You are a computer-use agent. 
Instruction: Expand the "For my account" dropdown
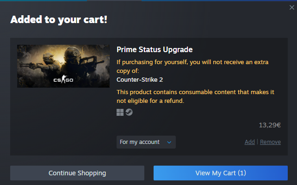coord(146,142)
